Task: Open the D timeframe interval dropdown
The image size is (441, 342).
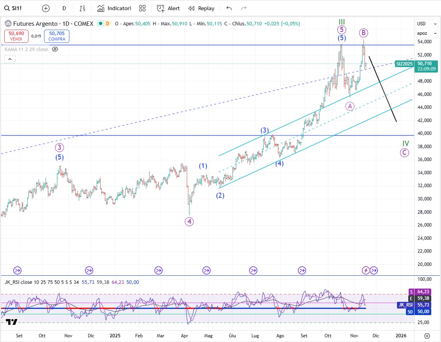Action: (x=64, y=8)
